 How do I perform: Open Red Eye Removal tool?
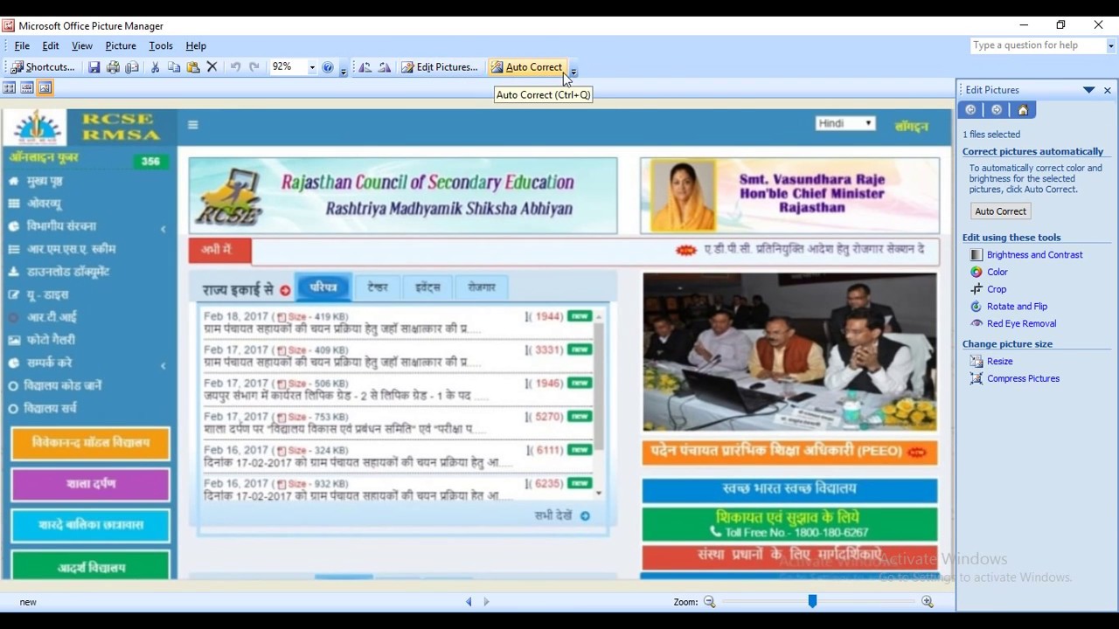coord(1022,324)
